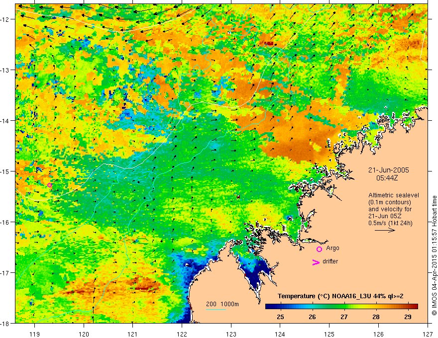Image resolution: width=438 pixels, height=338 pixels.
Task: Click the 25 label on the temperature scale
Action: [x=280, y=317]
